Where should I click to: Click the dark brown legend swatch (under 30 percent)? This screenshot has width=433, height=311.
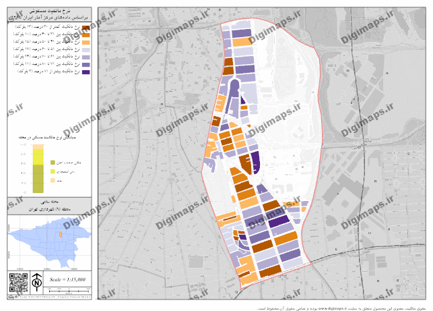[86, 28]
